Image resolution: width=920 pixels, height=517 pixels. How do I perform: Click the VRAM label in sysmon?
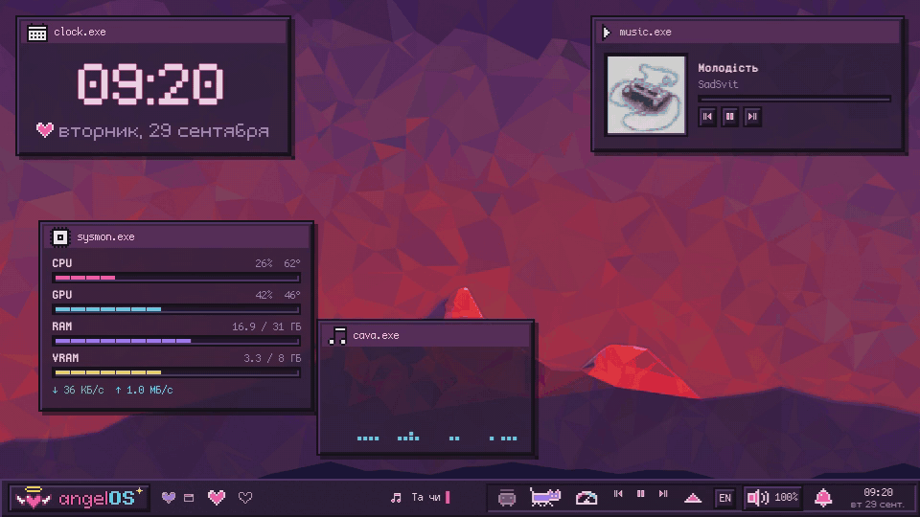[66, 358]
